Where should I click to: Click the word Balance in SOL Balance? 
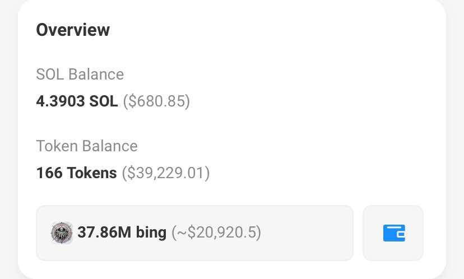(96, 74)
